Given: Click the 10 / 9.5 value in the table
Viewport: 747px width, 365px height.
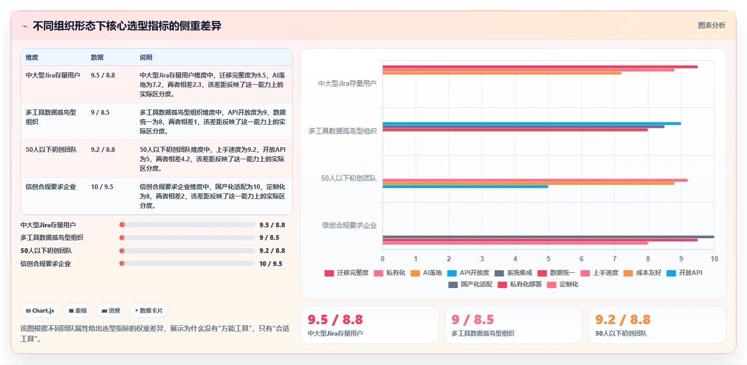Looking at the screenshot, I should [102, 187].
